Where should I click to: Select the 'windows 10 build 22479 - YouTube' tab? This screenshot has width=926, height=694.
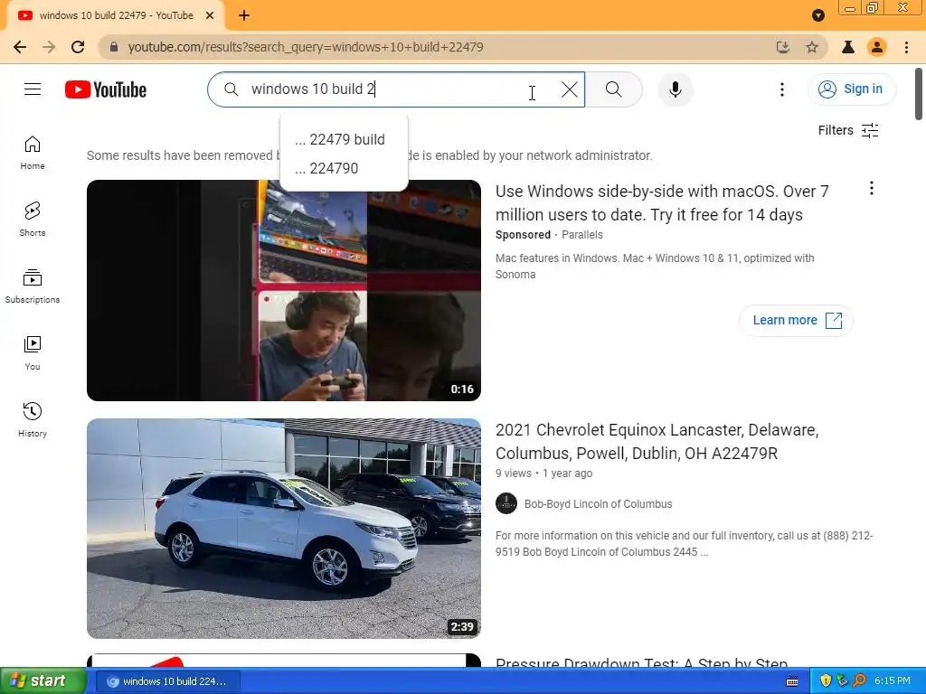116,15
